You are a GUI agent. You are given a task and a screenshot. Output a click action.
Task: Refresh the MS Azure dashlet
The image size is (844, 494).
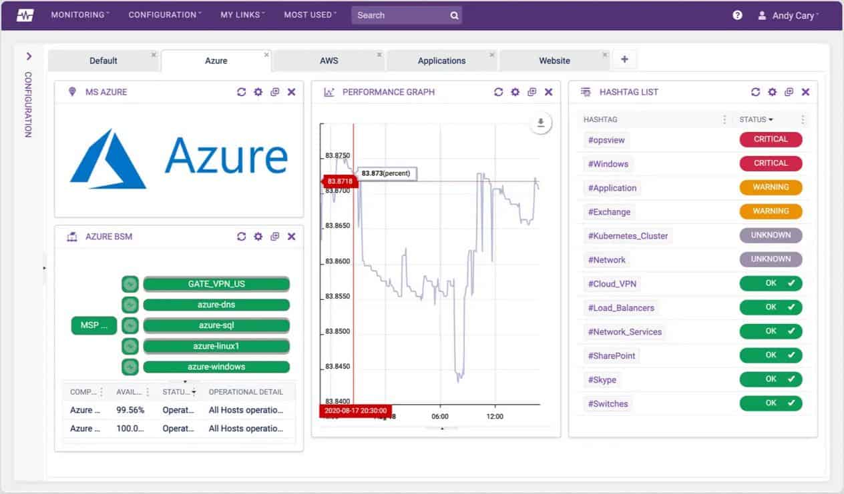[x=242, y=92]
